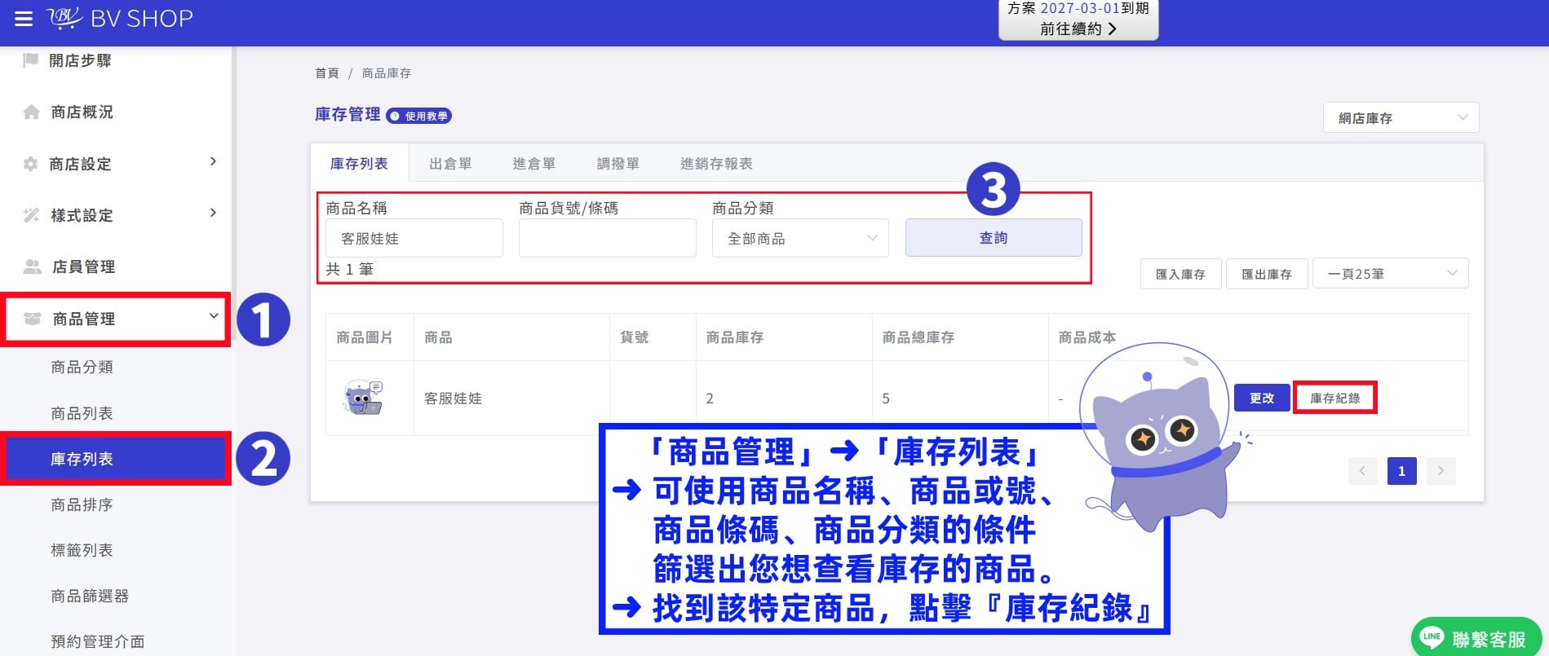This screenshot has height=656, width=1549.
Task: Click the 庫存紀錄 button
Action: (x=1335, y=398)
